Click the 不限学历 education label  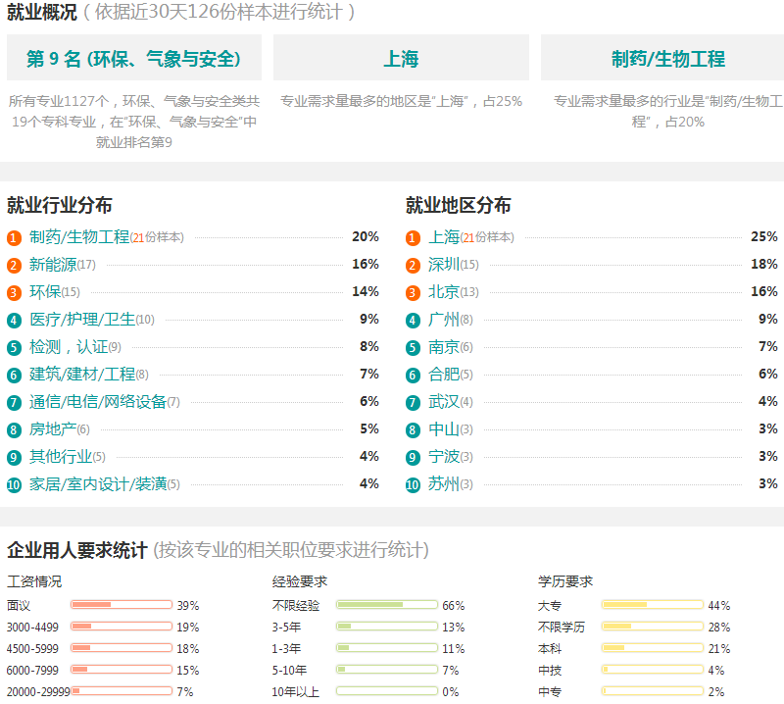(562, 627)
